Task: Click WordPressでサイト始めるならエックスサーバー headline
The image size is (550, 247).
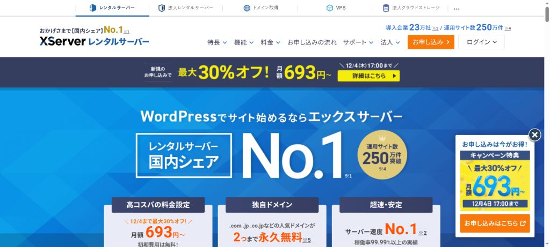Action: 271,117
